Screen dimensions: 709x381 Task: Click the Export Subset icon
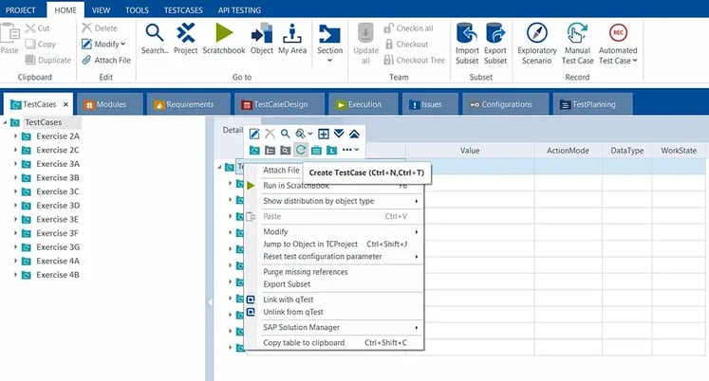[x=495, y=33]
